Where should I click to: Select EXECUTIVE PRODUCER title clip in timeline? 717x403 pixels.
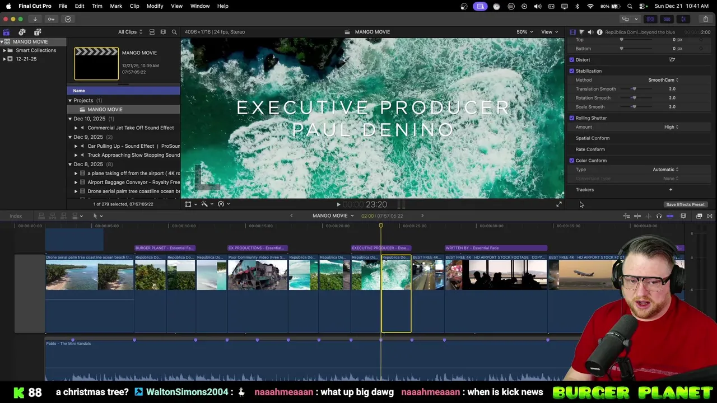tap(381, 248)
